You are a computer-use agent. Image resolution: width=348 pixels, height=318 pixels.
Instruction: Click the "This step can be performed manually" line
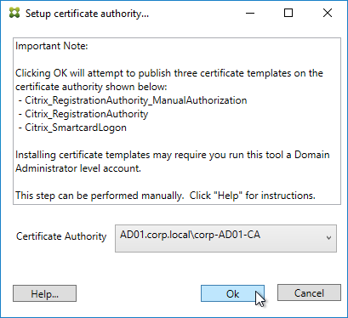[x=165, y=196]
